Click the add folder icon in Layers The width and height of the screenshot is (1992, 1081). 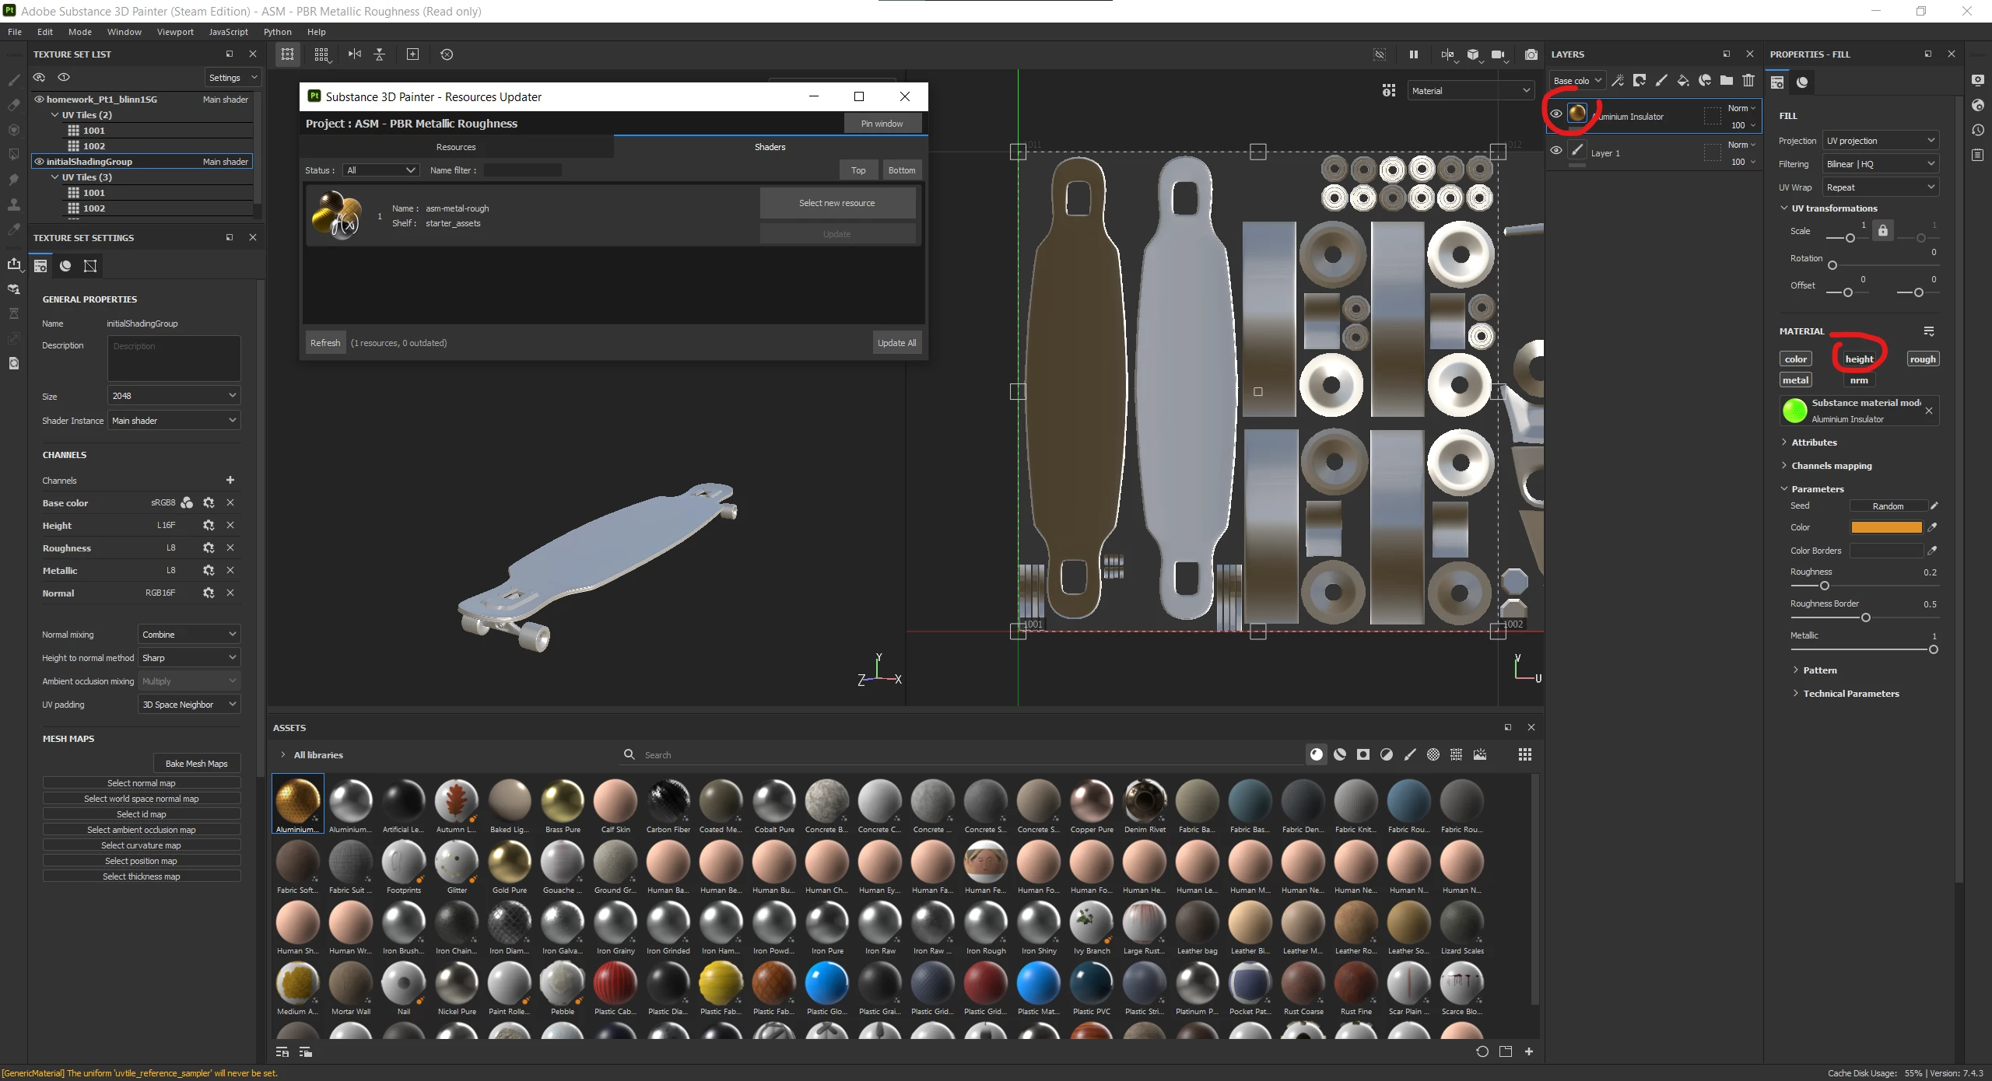1726,81
